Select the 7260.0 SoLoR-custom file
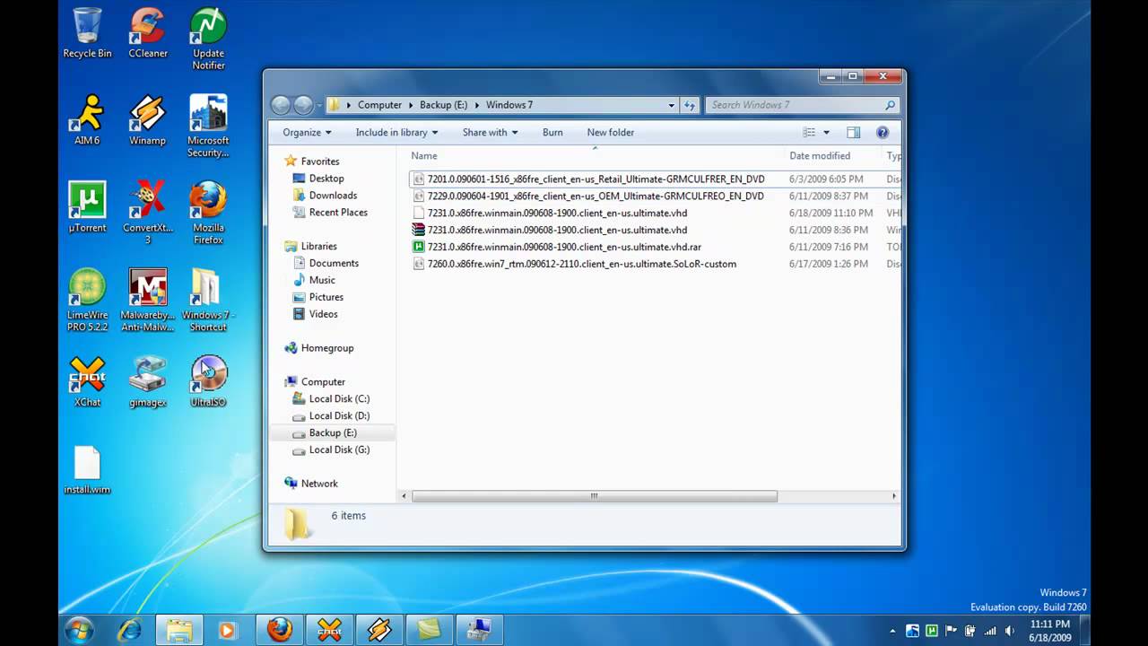 click(581, 264)
